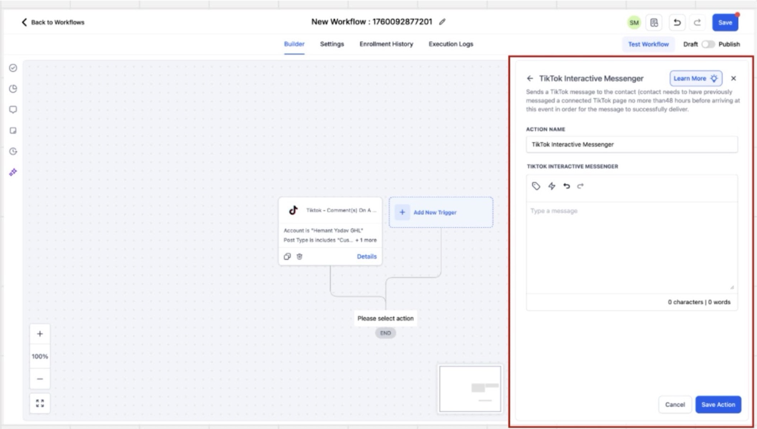Click the lightning bolt trigger link icon
This screenshot has width=757, height=429.
point(551,186)
